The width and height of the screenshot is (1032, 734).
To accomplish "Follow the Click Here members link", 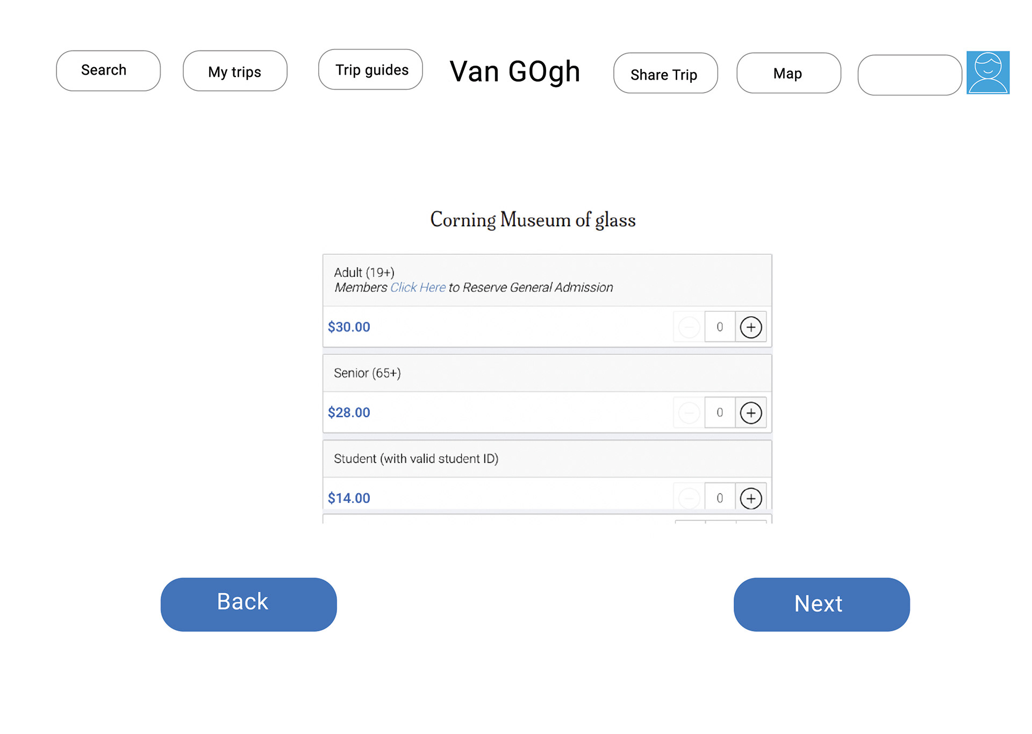I will point(418,288).
